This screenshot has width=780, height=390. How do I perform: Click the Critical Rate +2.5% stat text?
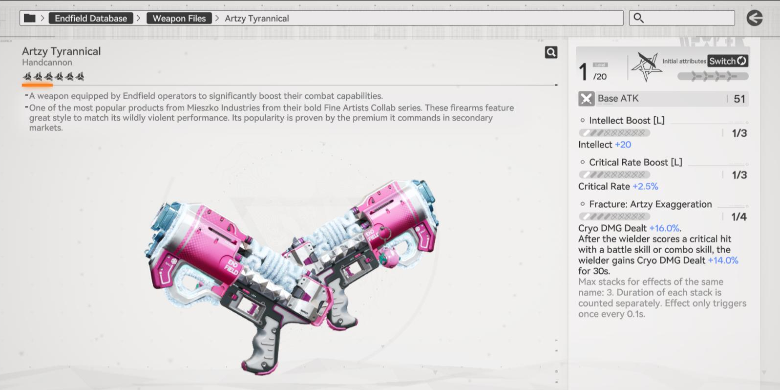pyautogui.click(x=618, y=187)
